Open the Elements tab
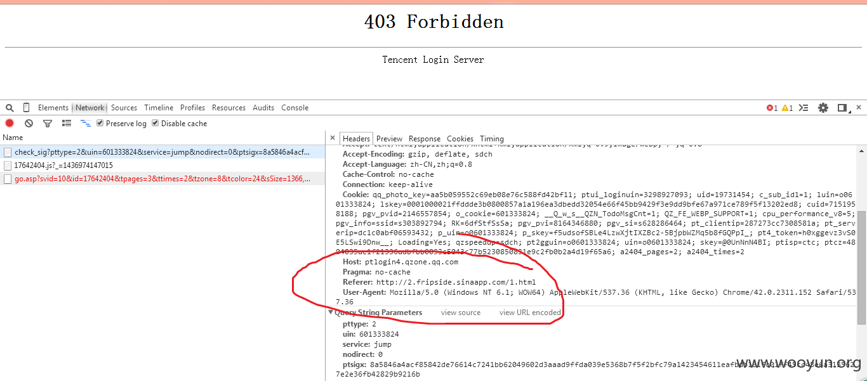867x381 pixels. [x=53, y=108]
